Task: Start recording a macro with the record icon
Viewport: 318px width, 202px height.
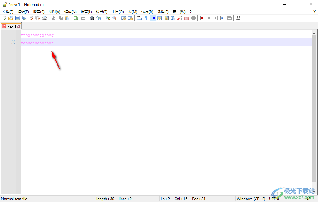Action: click(x=202, y=18)
